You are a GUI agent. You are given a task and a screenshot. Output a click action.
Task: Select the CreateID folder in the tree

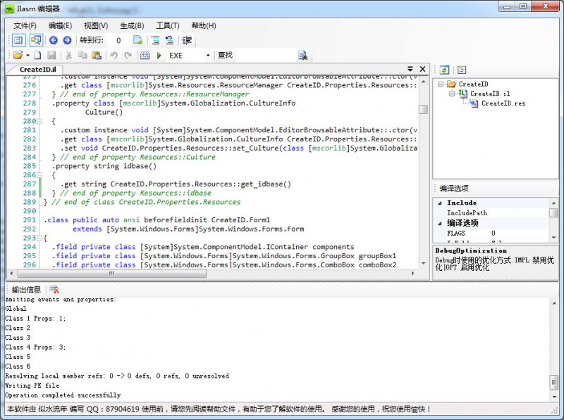473,84
